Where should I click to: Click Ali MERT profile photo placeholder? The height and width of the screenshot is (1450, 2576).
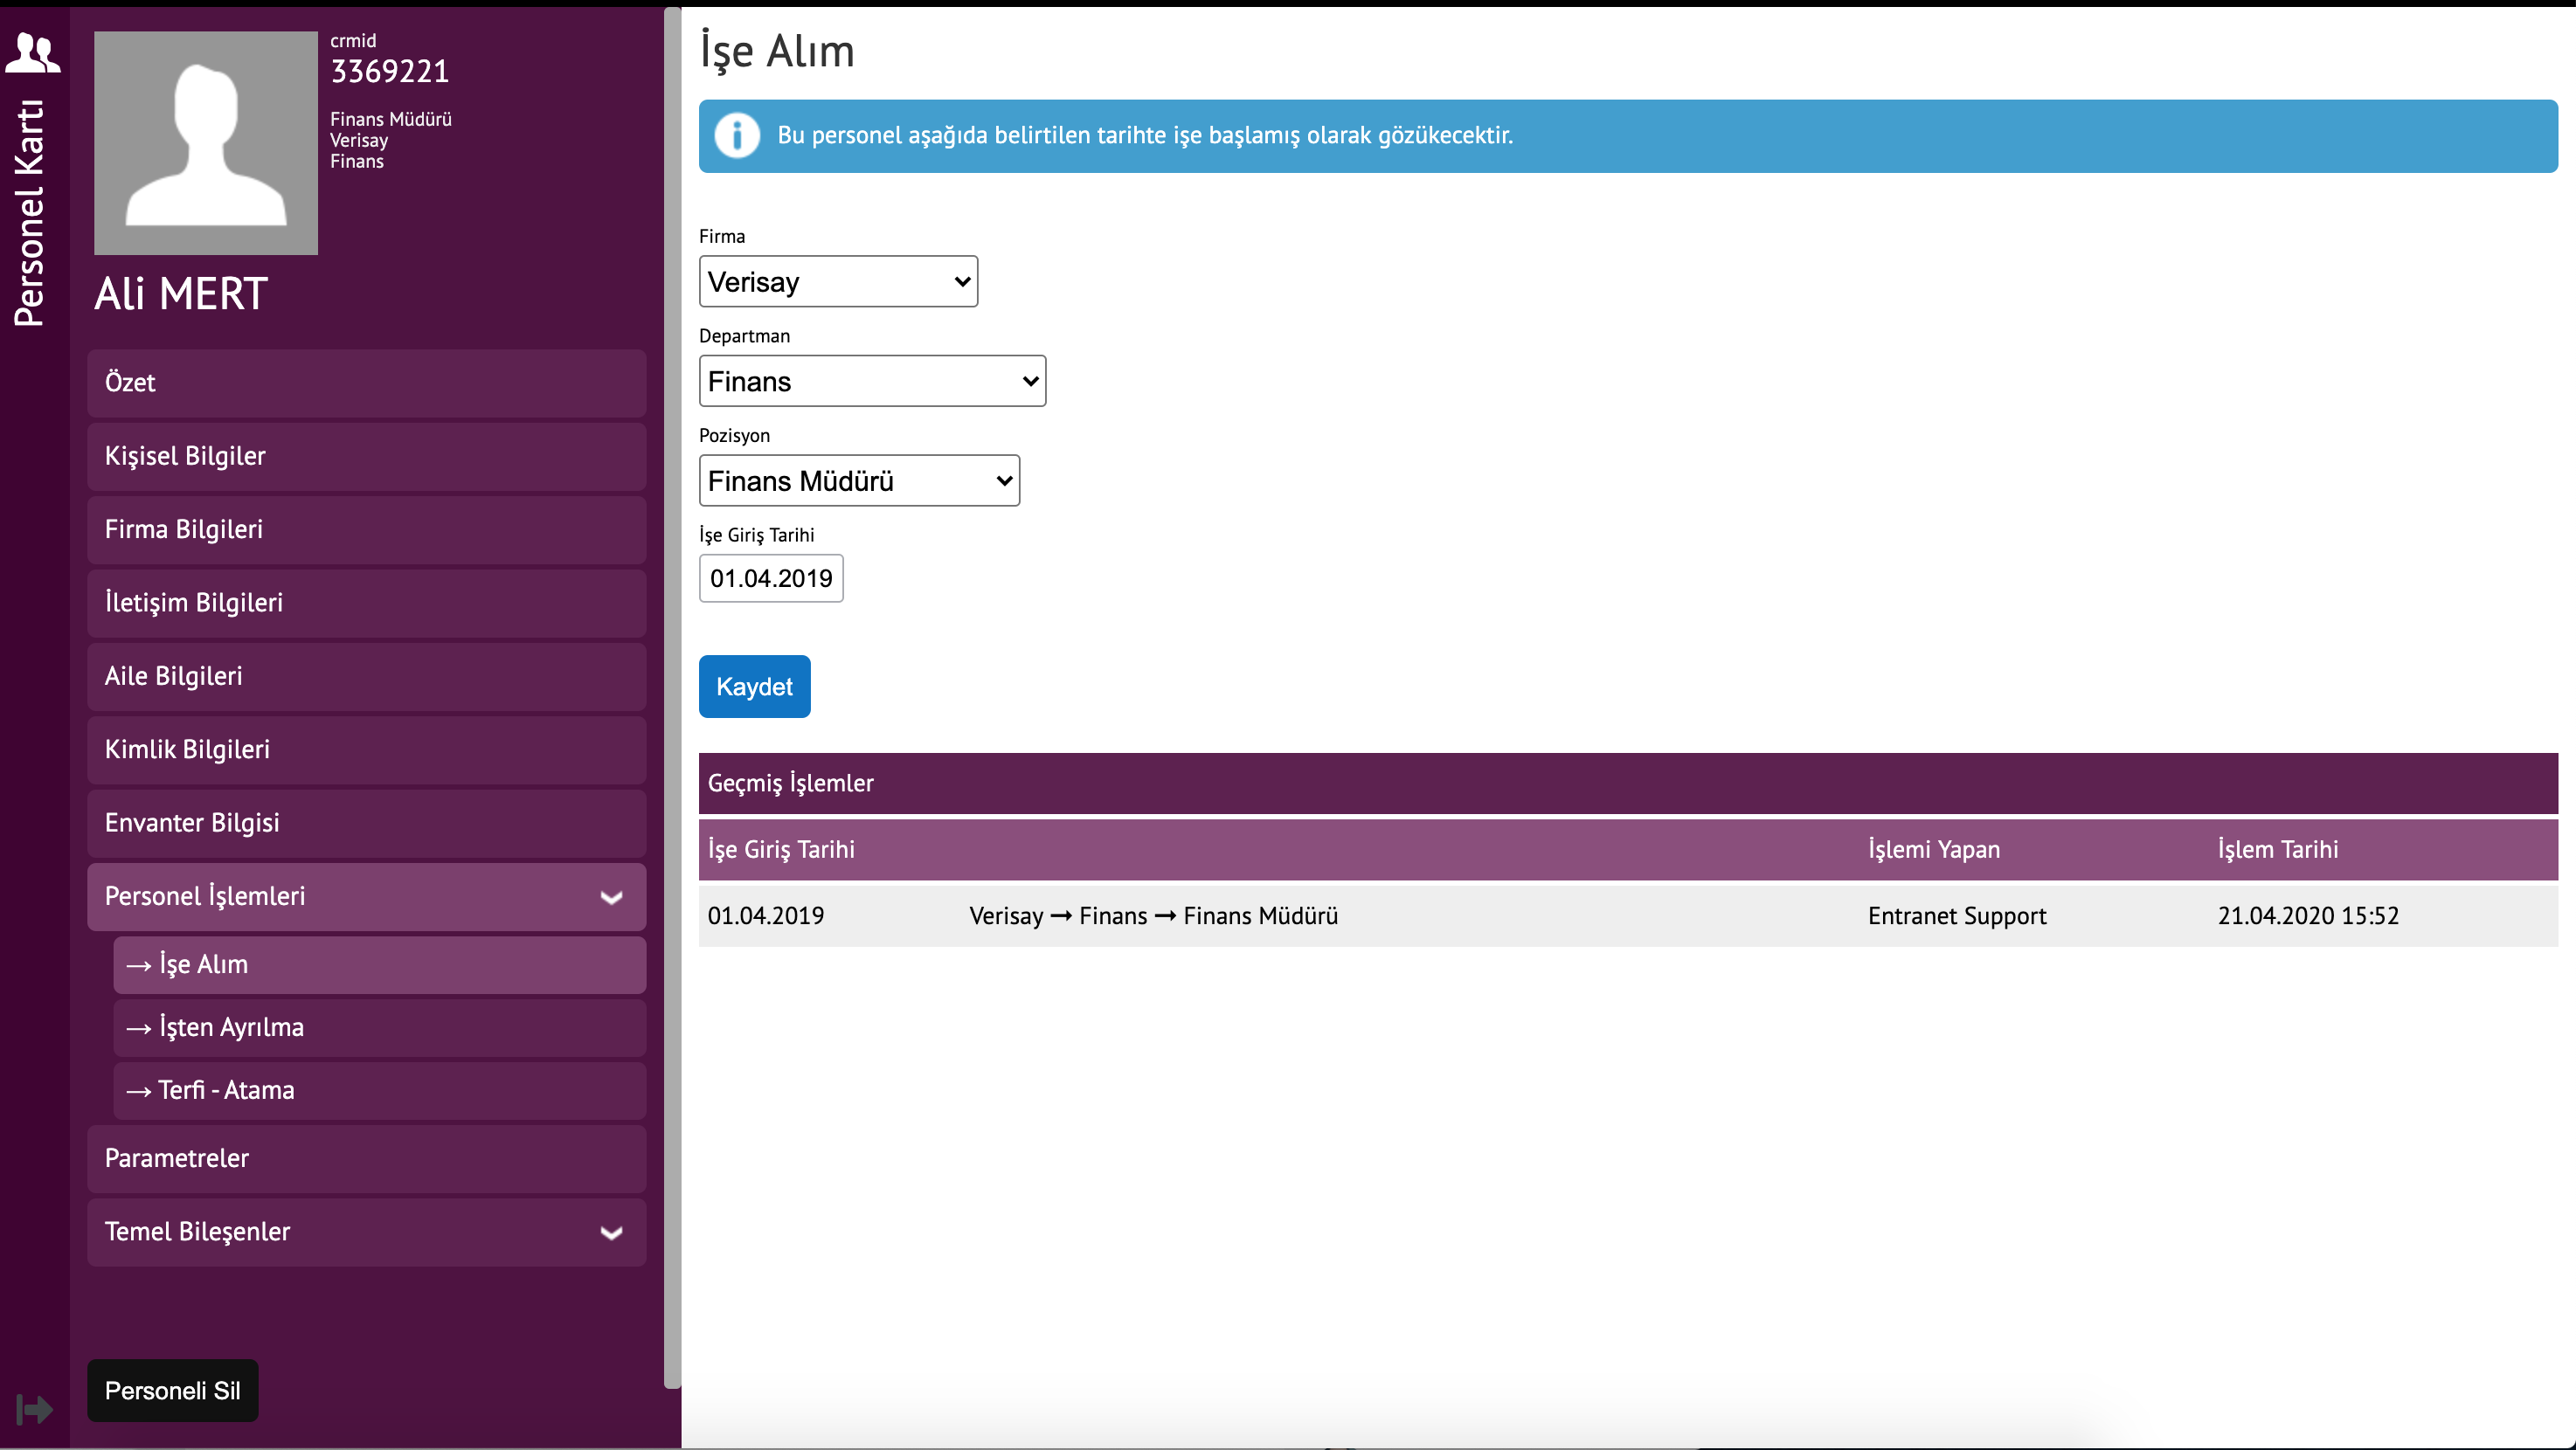(206, 143)
